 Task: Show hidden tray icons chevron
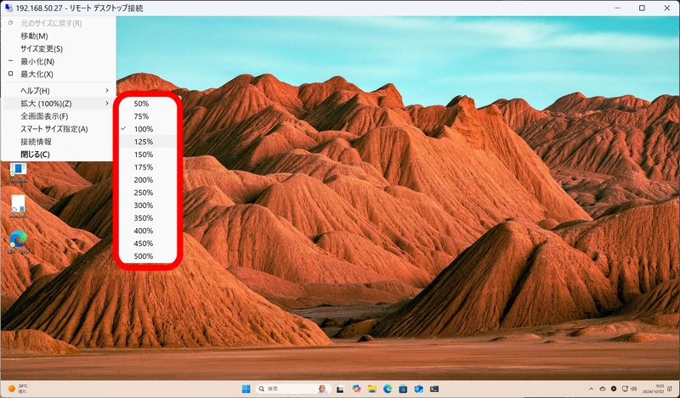click(x=591, y=389)
